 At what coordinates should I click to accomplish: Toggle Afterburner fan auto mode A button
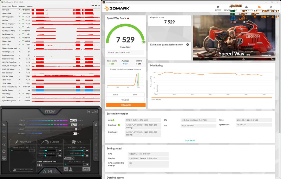pos(66,169)
